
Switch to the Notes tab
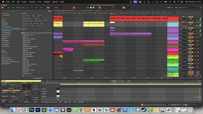tap(114, 81)
